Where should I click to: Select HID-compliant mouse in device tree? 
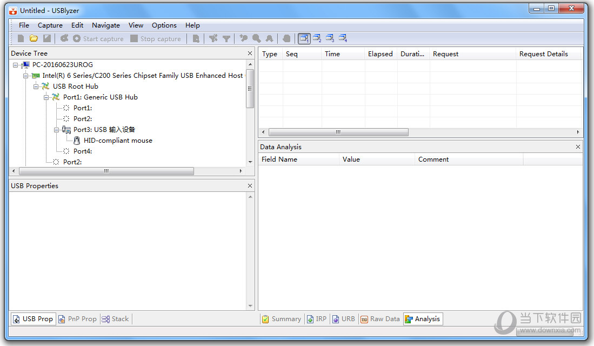pos(118,141)
